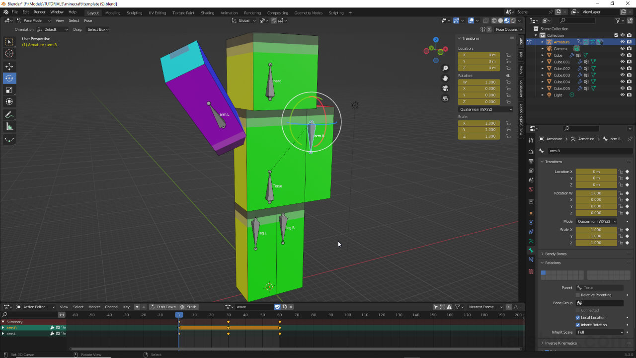Image resolution: width=636 pixels, height=358 pixels.
Task: Disable the Local Location checkbox
Action: [x=578, y=317]
